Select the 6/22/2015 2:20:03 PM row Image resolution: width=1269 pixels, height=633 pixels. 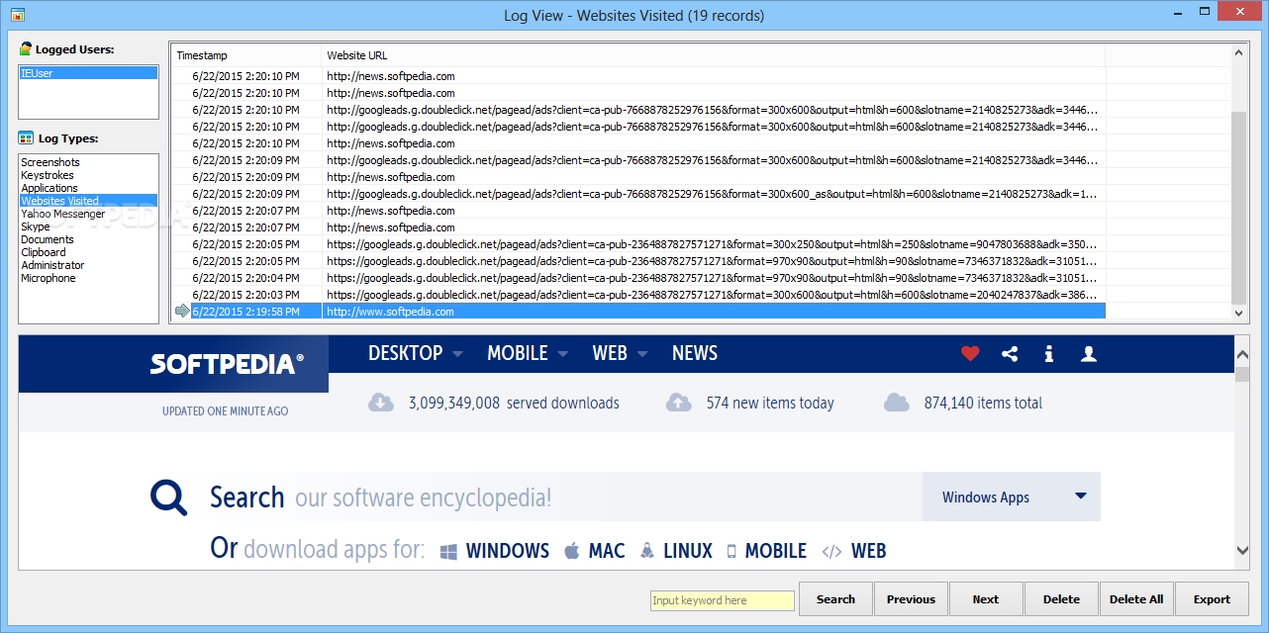click(x=638, y=295)
